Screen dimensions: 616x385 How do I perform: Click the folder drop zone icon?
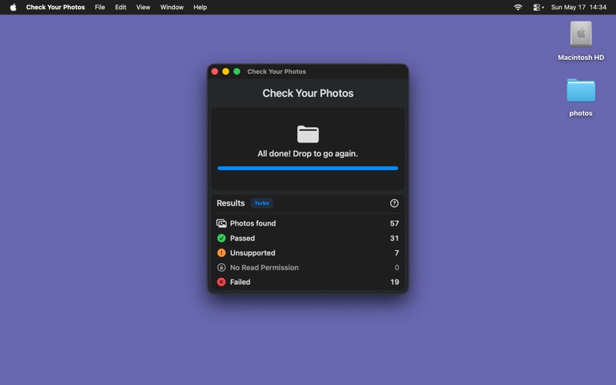coord(307,134)
